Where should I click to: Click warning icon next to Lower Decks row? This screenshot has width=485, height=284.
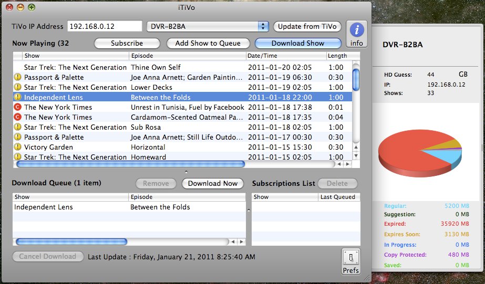[x=18, y=87]
